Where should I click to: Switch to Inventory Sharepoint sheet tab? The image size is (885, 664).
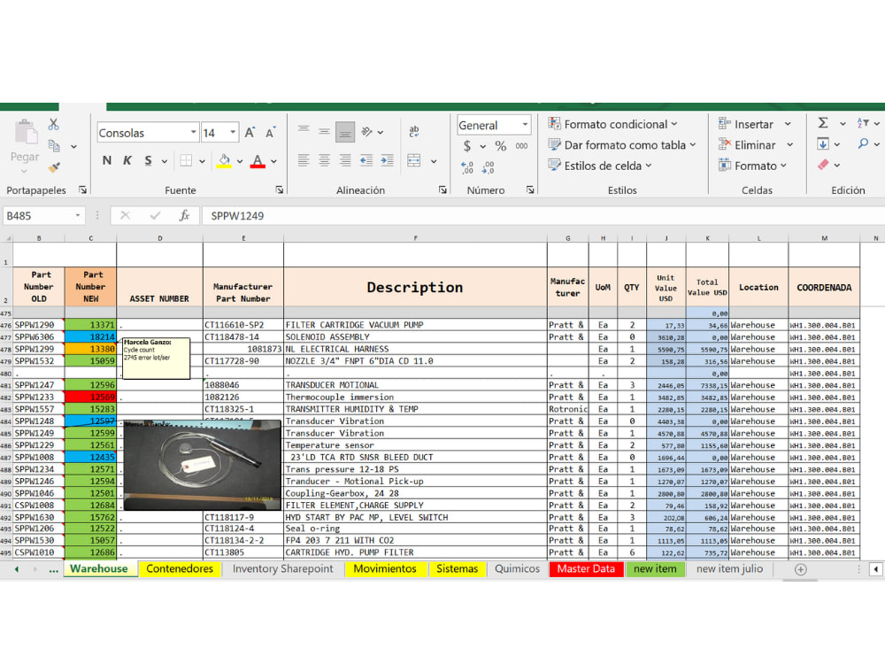click(x=283, y=569)
